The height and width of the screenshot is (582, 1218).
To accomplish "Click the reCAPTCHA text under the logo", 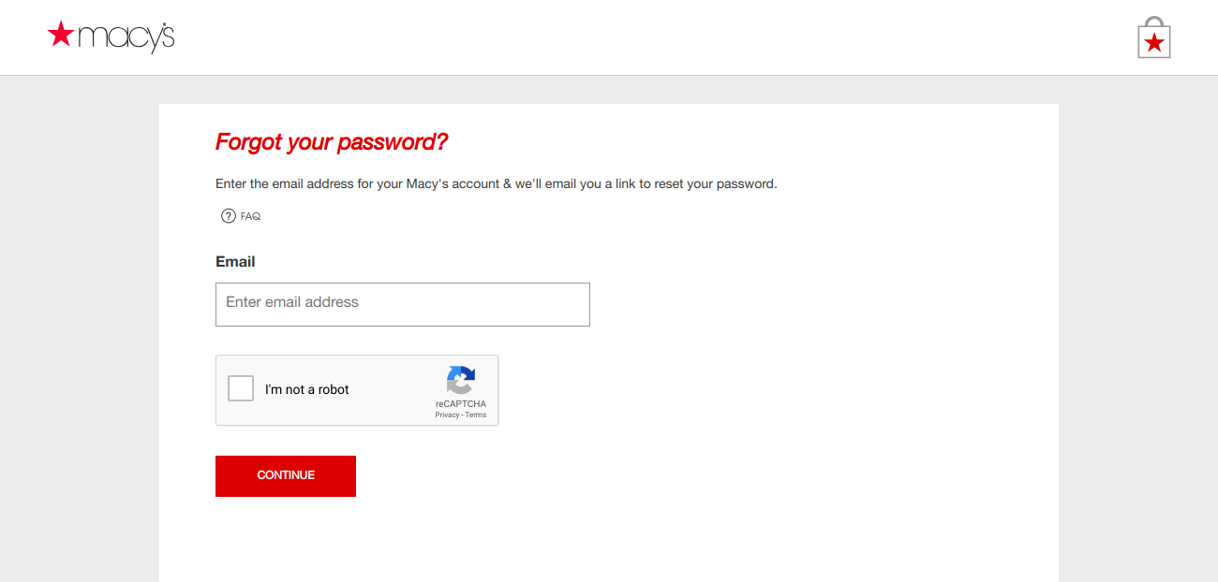I will coord(460,404).
